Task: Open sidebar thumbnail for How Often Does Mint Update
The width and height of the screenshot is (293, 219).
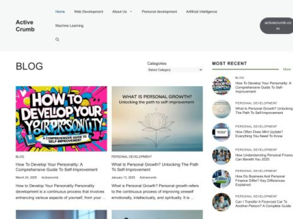Action: coord(221,132)
